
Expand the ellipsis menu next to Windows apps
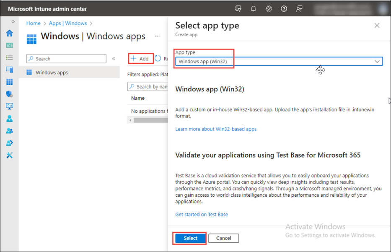click(x=157, y=37)
